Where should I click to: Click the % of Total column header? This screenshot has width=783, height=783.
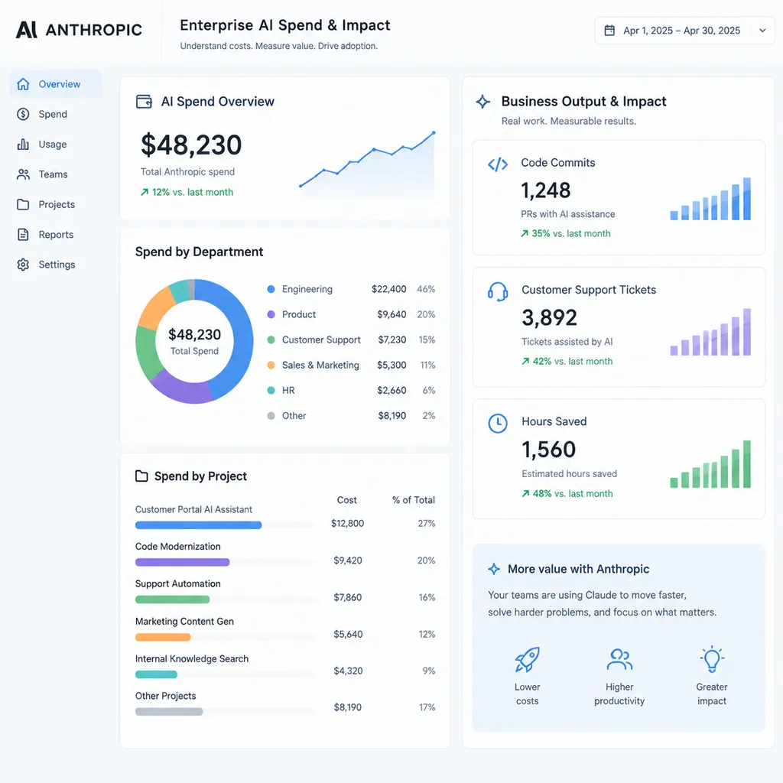pos(414,500)
